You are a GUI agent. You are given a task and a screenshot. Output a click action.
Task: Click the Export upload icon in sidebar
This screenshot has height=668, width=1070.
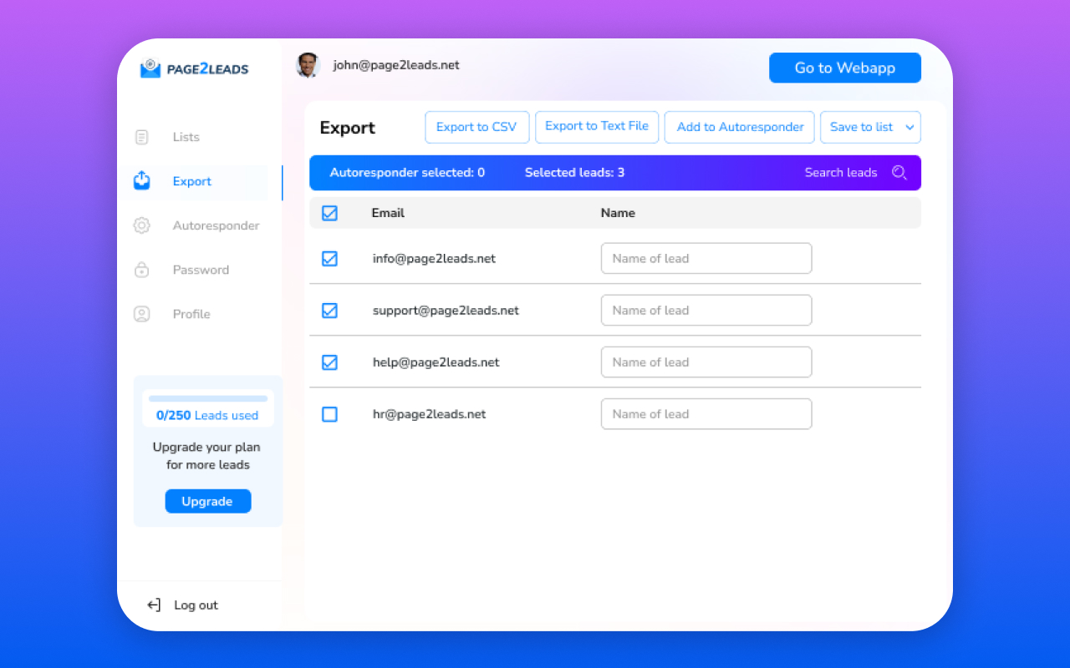click(x=142, y=180)
